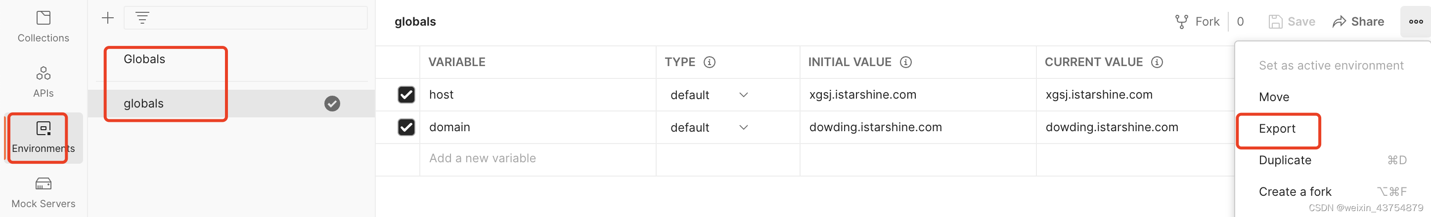Select Duplicate in the context menu
This screenshot has height=217, width=1431.
click(1284, 161)
